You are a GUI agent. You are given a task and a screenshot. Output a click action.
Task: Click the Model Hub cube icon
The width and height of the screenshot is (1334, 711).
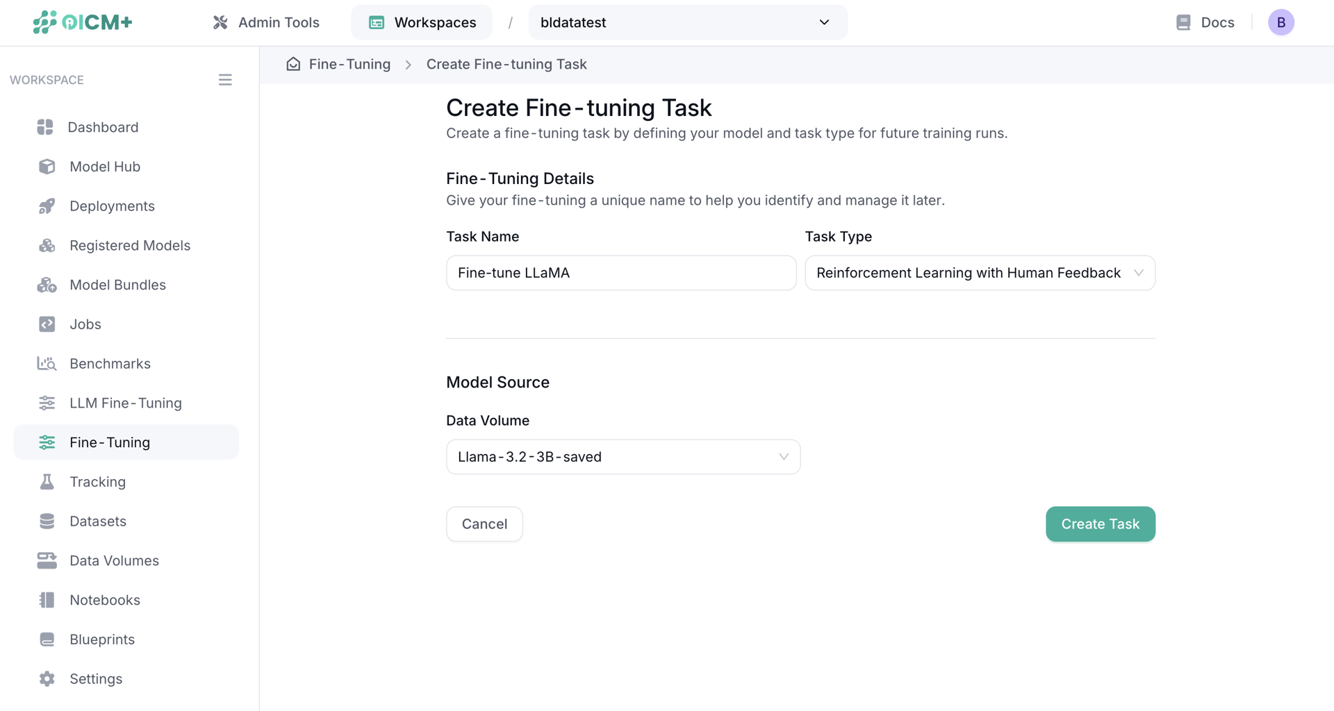point(47,167)
